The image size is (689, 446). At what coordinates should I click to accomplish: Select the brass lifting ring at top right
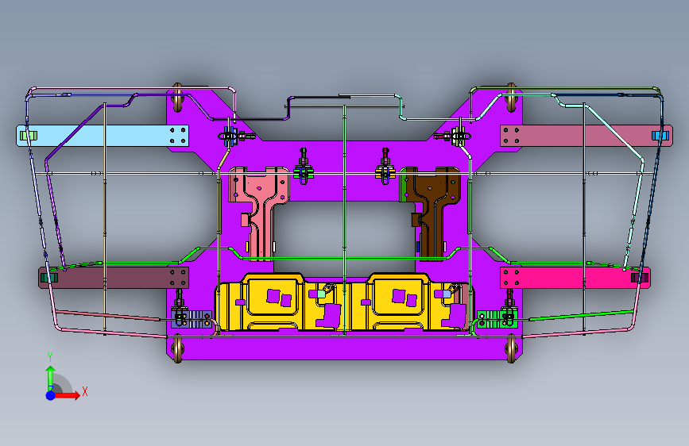[x=511, y=98]
